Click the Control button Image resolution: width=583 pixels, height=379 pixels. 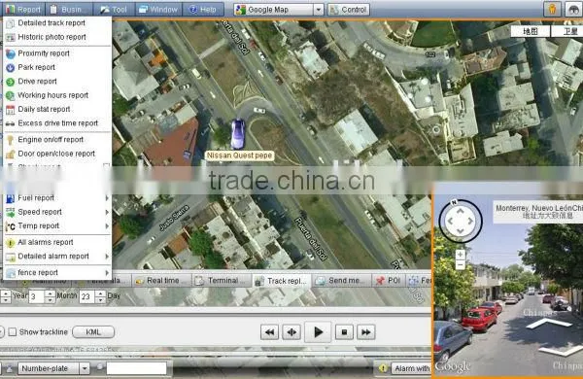pyautogui.click(x=349, y=10)
